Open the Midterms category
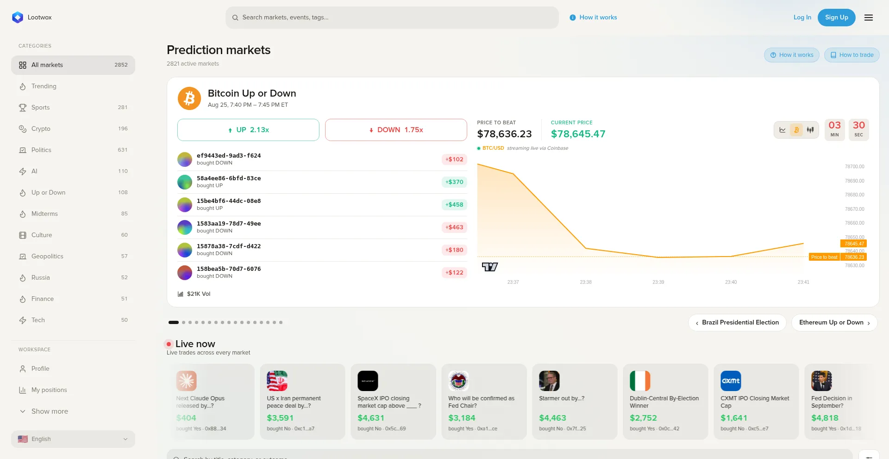889x459 pixels. 73,214
